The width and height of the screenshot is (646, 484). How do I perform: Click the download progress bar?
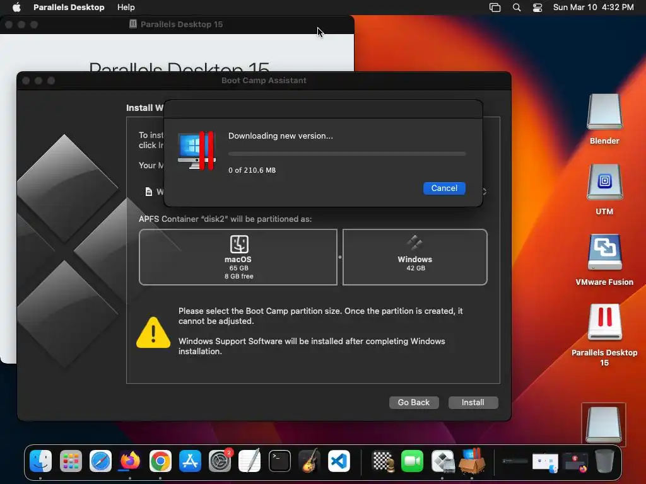coord(347,154)
